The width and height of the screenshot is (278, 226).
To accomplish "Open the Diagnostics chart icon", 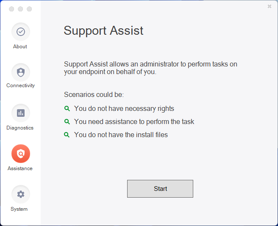I will [21, 113].
